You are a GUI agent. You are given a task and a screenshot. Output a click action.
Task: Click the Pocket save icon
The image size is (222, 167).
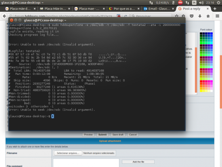pos(192,16)
